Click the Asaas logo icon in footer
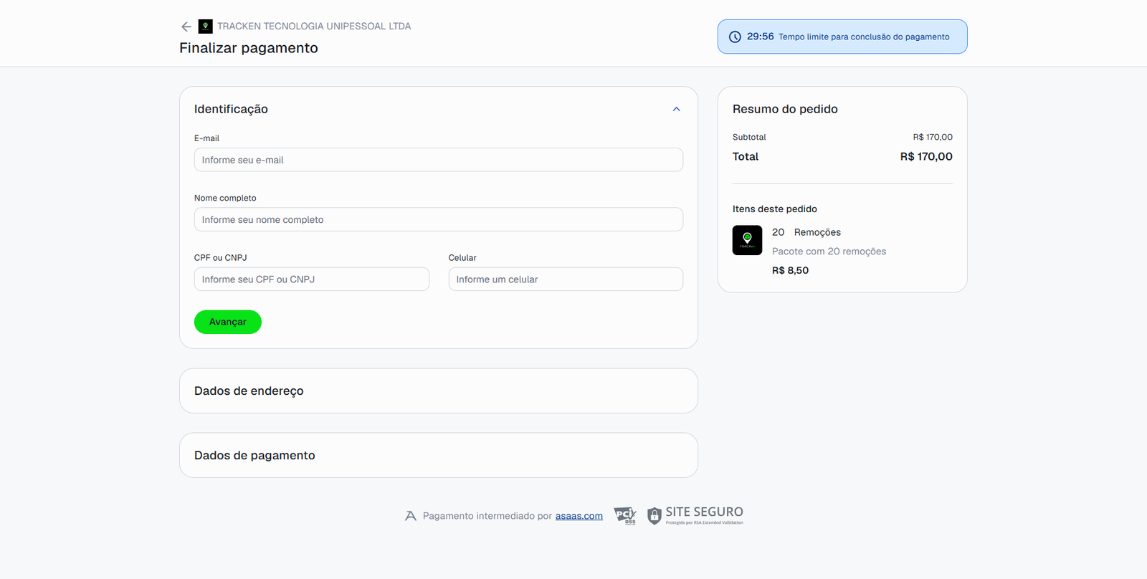This screenshot has width=1147, height=579. (411, 516)
